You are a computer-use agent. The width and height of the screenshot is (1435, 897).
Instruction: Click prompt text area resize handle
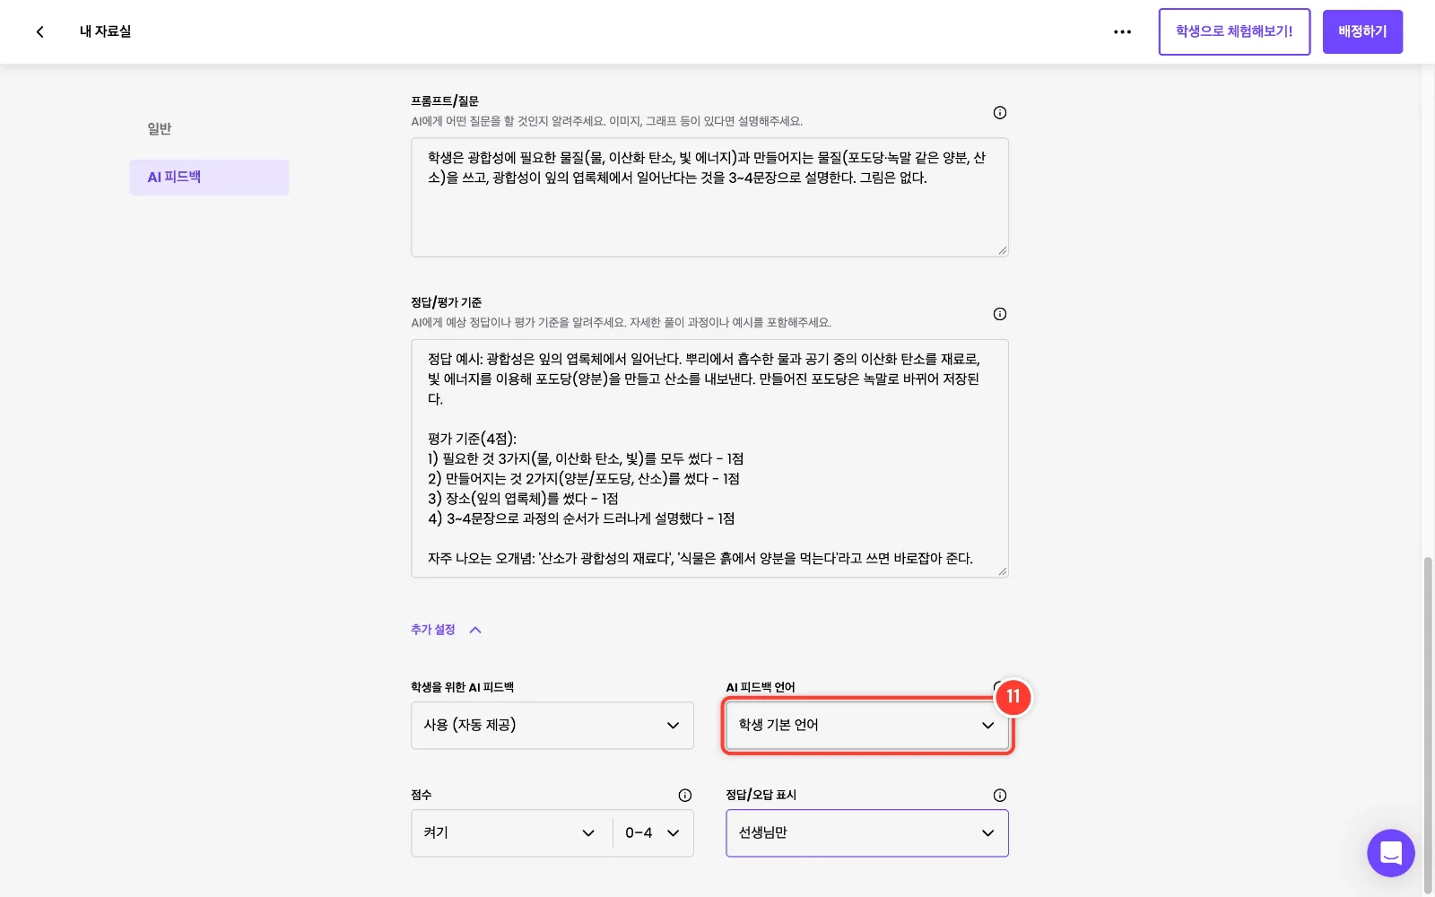coord(1002,250)
